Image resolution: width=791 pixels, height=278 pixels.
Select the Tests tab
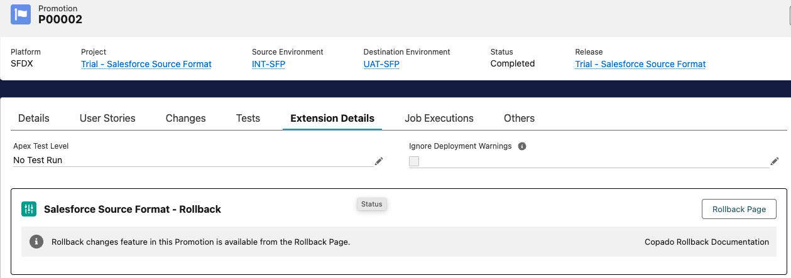point(248,118)
